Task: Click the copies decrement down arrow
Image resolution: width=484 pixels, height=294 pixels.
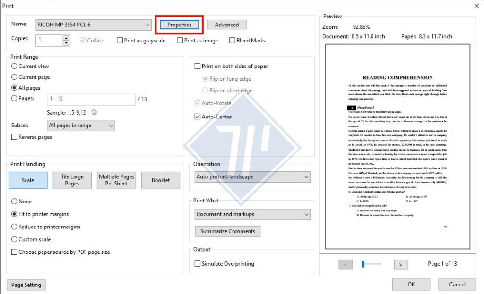Action: (x=62, y=42)
